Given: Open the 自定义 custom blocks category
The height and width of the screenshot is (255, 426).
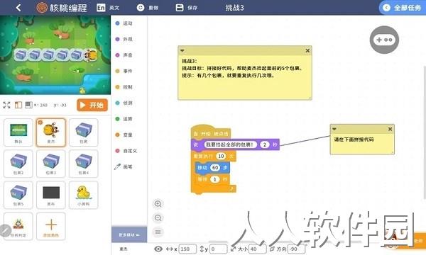Looking at the screenshot, I should 126,151.
